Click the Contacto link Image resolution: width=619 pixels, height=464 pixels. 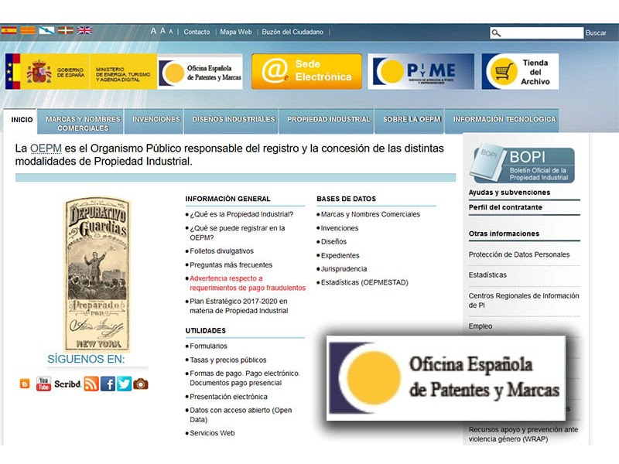coord(197,32)
